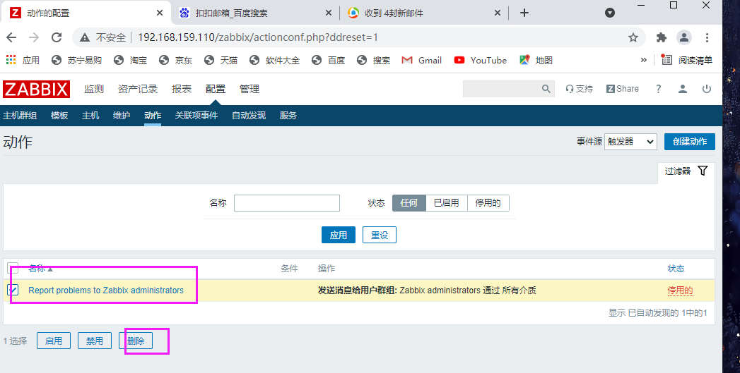This screenshot has width=740, height=373.
Task: Click the blue 应用 apply button
Action: click(x=339, y=235)
